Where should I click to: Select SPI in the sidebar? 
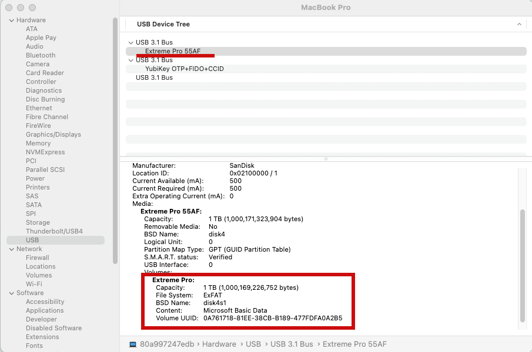31,214
